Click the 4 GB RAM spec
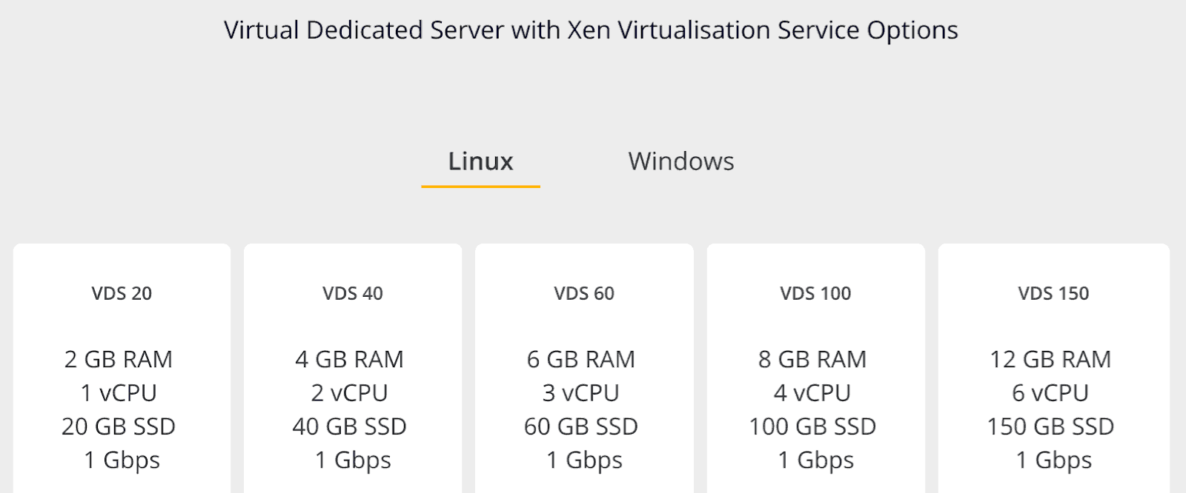Screen dimensions: 1186x493 pos(349,359)
